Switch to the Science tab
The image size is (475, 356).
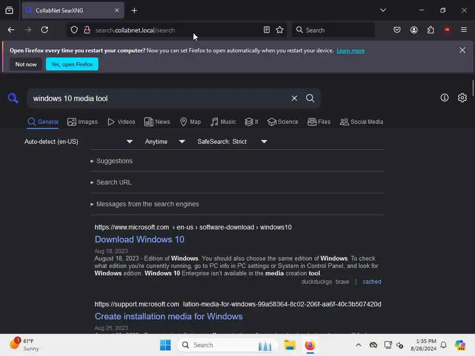pos(283,122)
